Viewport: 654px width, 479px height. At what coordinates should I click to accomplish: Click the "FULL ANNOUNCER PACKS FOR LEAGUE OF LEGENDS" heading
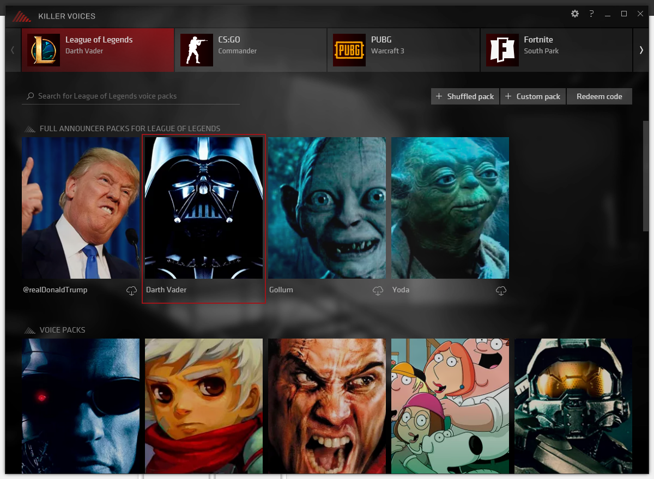[x=130, y=128]
